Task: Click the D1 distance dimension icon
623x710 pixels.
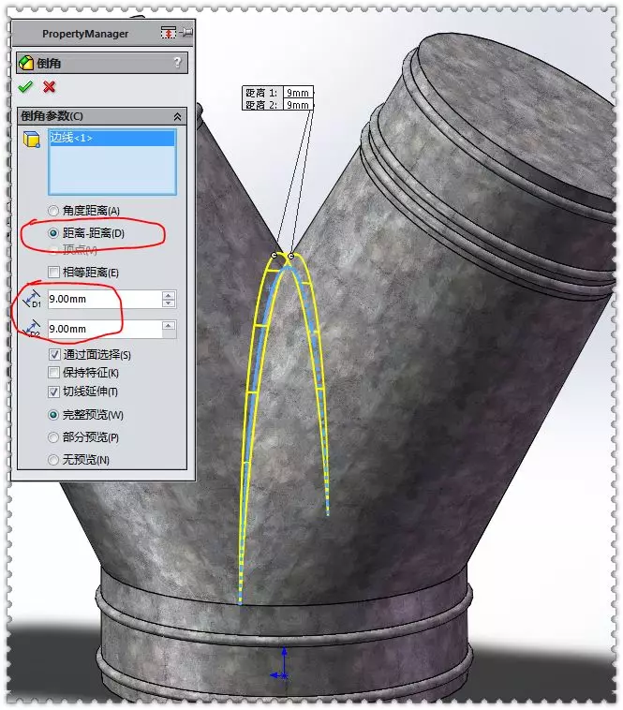Action: (x=32, y=300)
